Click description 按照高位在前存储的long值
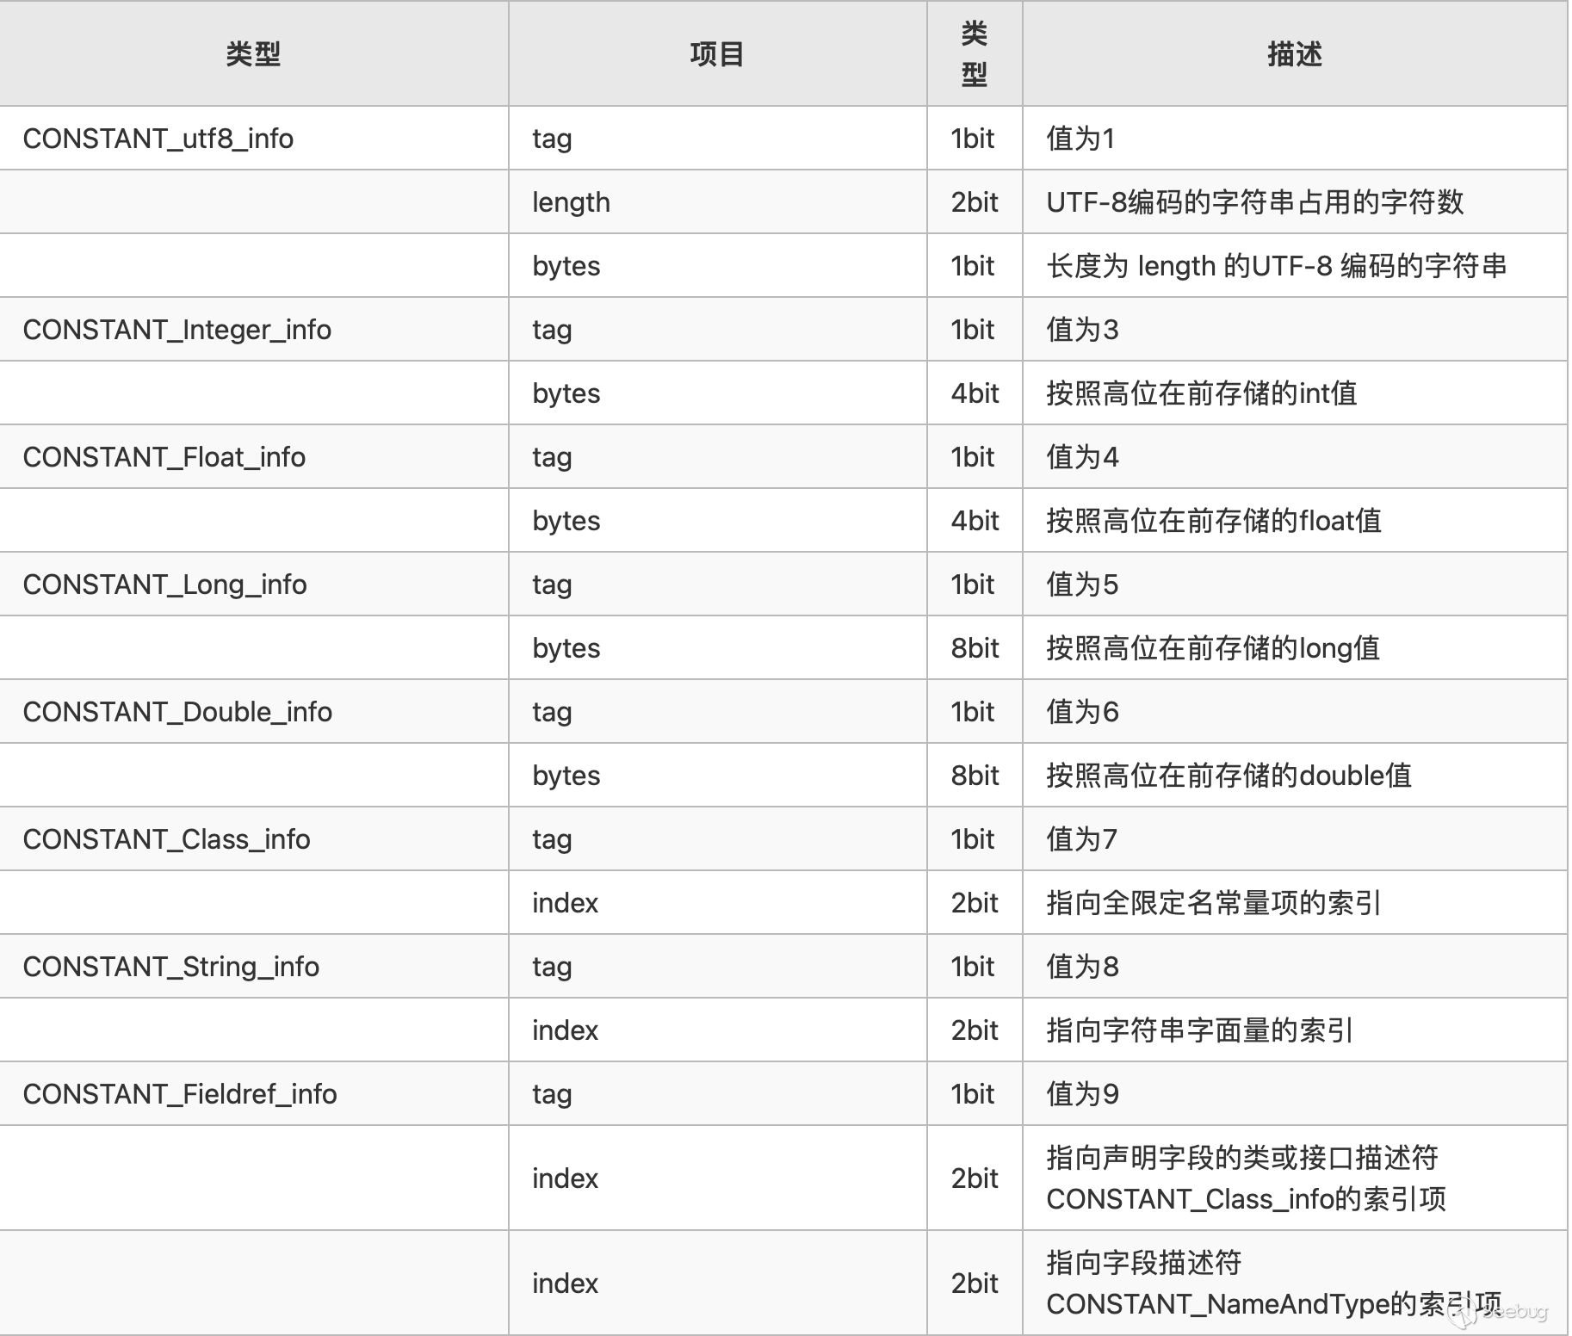Screen dimensions: 1572x1336 click(x=1213, y=648)
